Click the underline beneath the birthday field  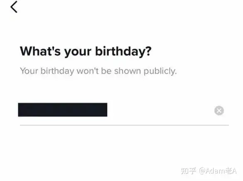pos(124,125)
